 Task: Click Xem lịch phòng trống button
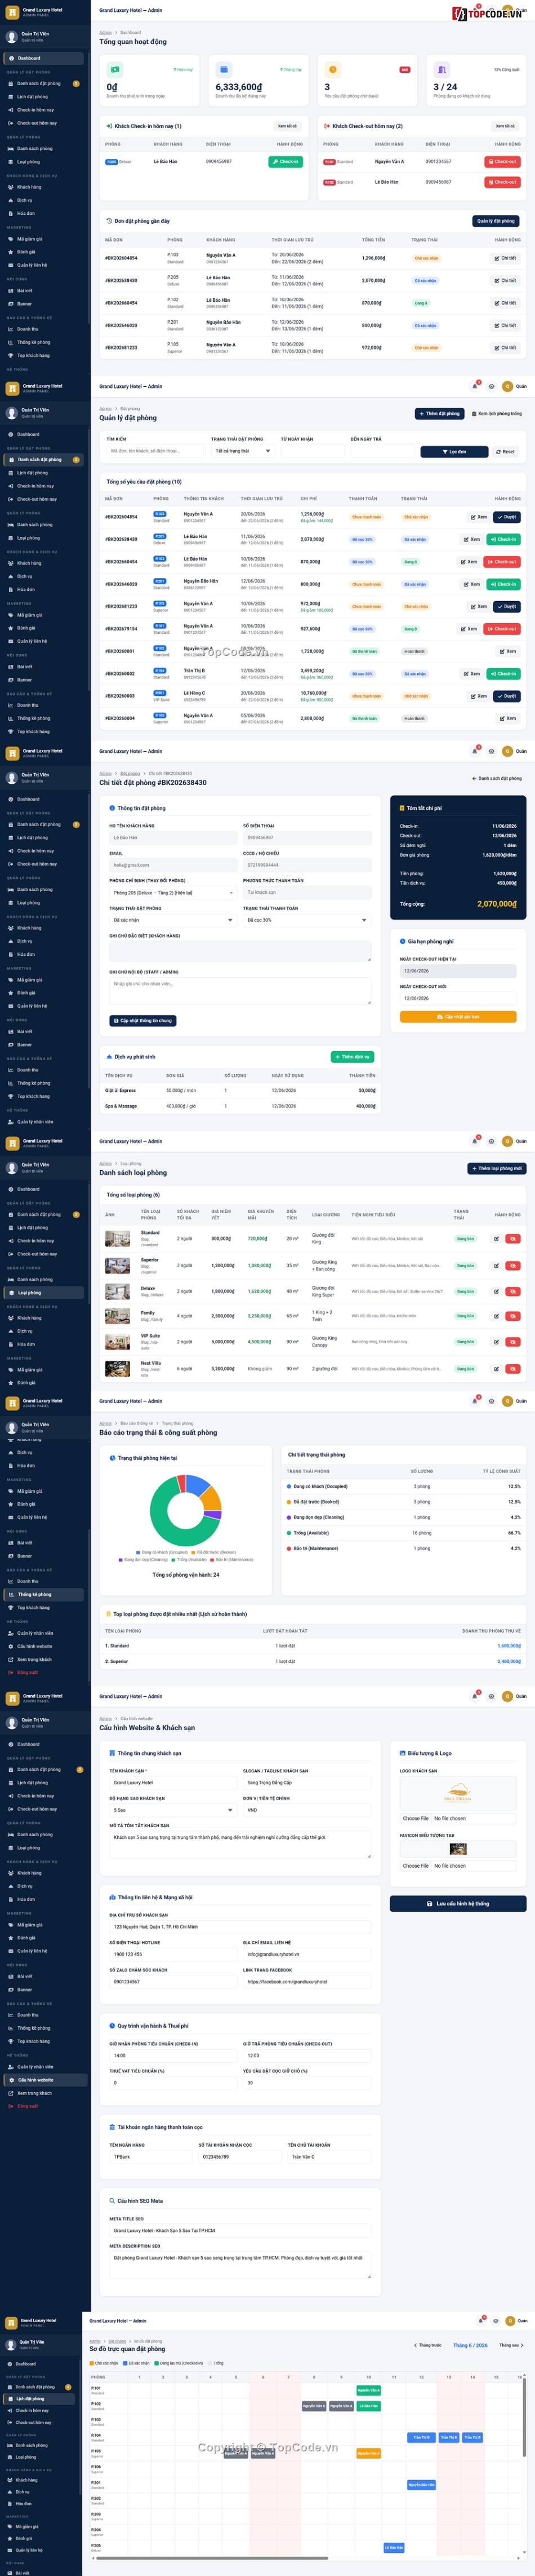[x=496, y=413]
